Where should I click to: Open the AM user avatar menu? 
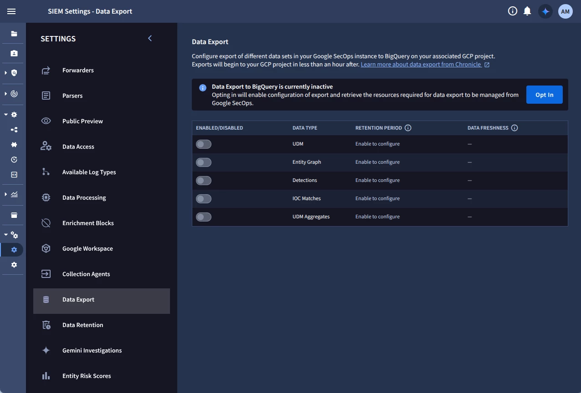click(566, 11)
